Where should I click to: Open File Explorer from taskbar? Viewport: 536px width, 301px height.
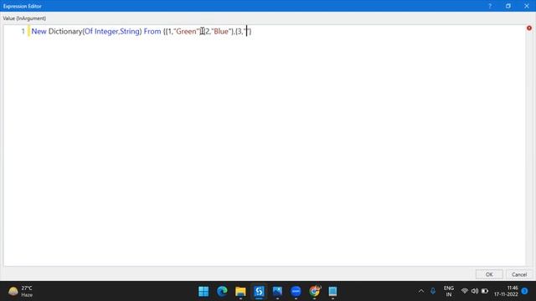click(240, 292)
